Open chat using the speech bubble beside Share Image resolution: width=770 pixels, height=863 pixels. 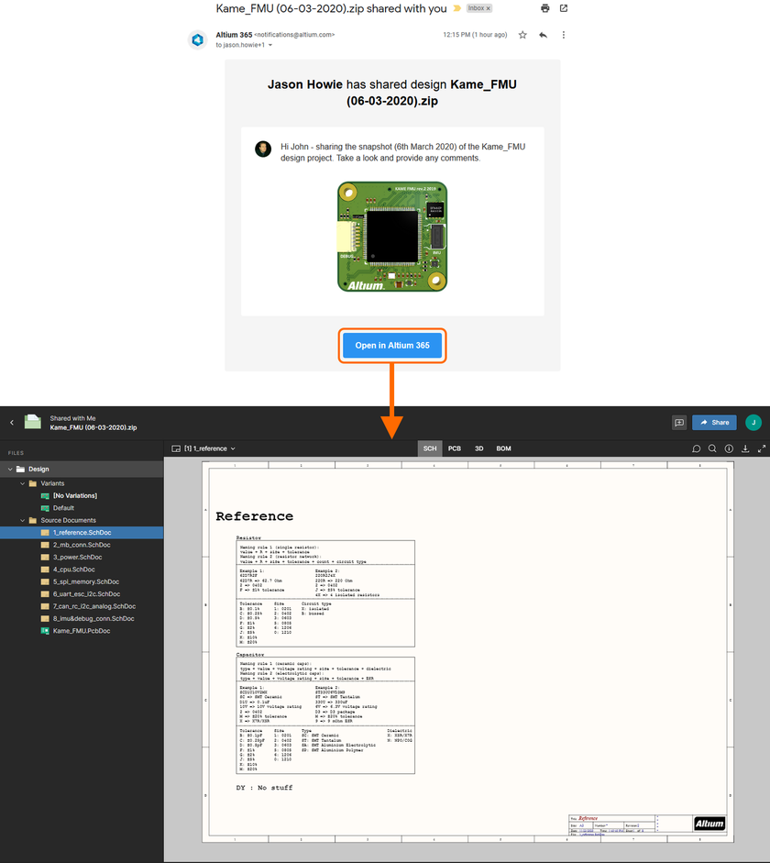[680, 422]
